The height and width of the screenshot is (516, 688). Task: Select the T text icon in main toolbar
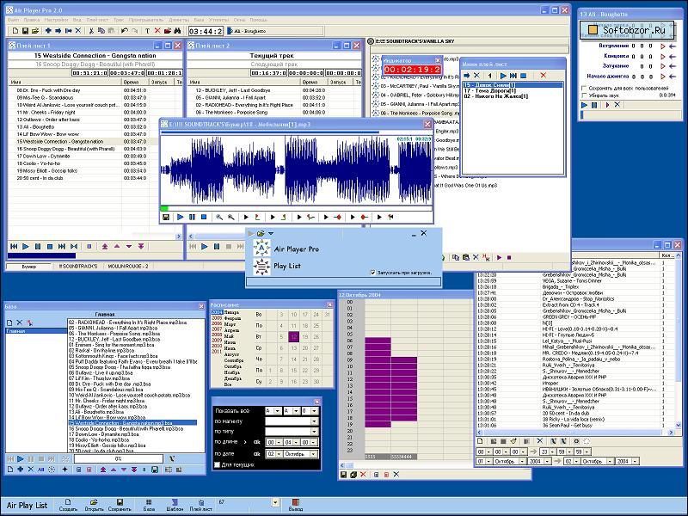[147, 31]
